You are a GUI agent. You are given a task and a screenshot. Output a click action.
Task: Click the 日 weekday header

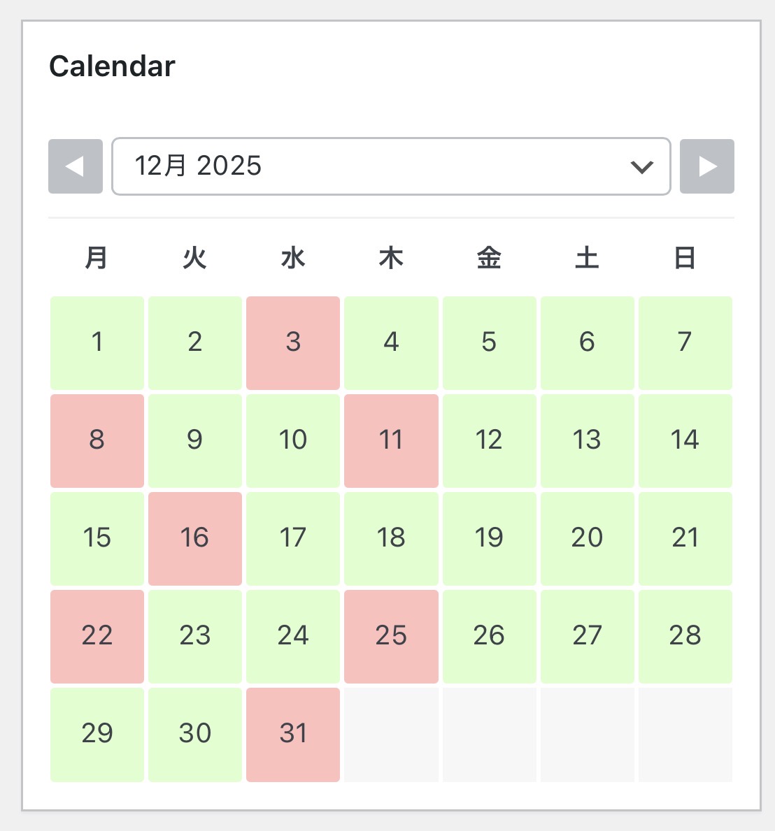pos(684,258)
